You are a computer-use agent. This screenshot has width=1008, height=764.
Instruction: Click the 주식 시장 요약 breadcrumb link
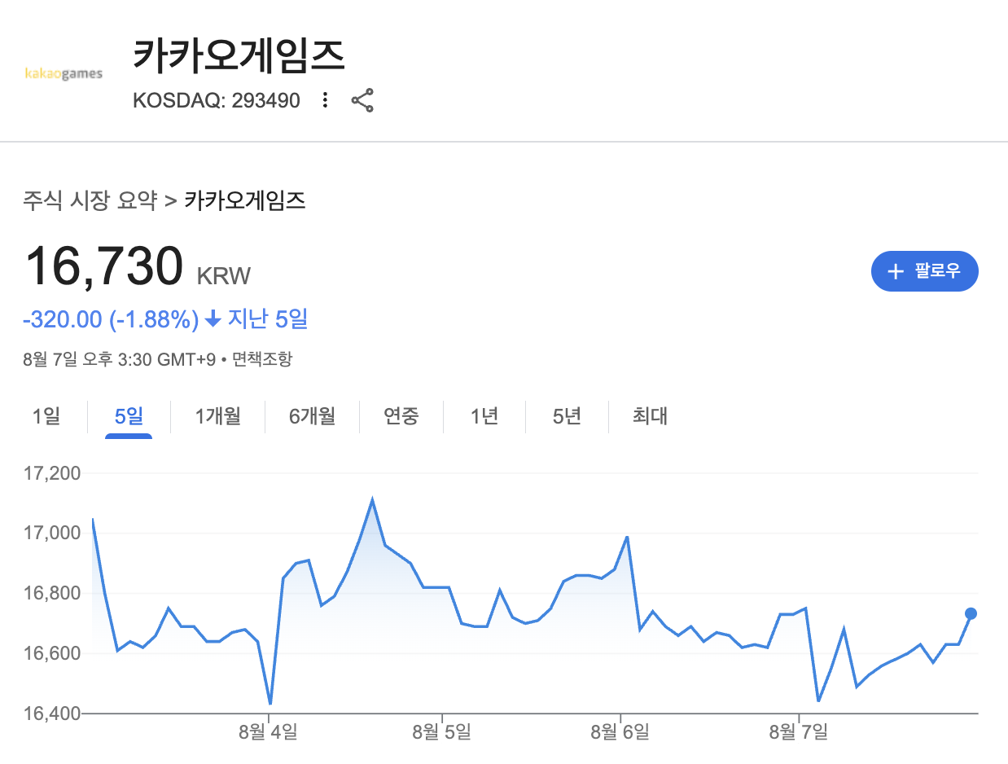click(90, 200)
